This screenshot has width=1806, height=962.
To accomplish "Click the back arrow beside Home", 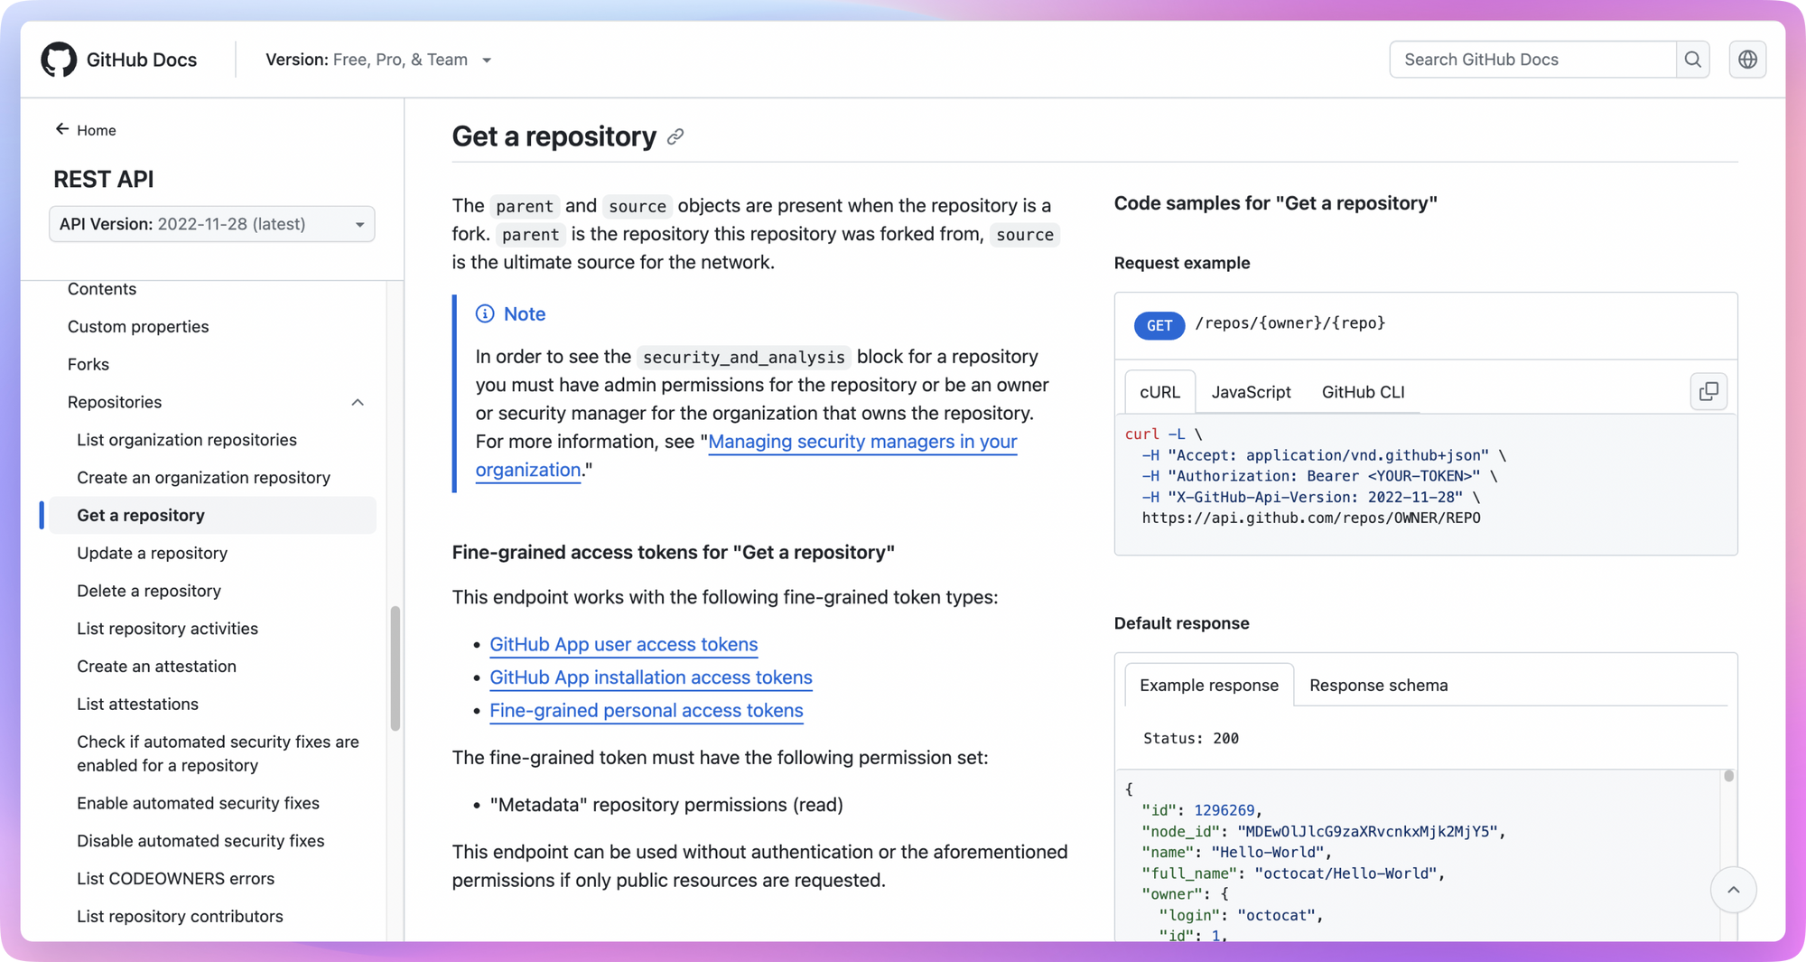I will 61,129.
